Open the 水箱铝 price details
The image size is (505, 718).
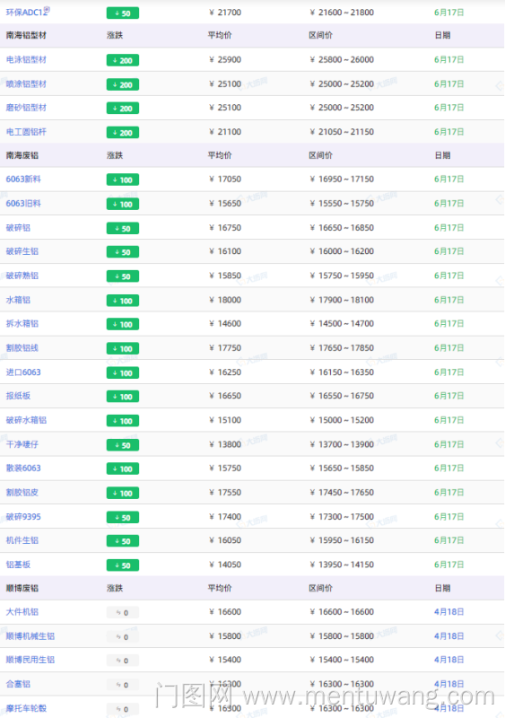point(18,300)
